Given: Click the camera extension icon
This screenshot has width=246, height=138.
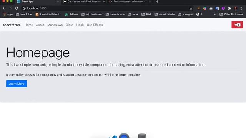Looking at the screenshot, I should click(211, 8).
